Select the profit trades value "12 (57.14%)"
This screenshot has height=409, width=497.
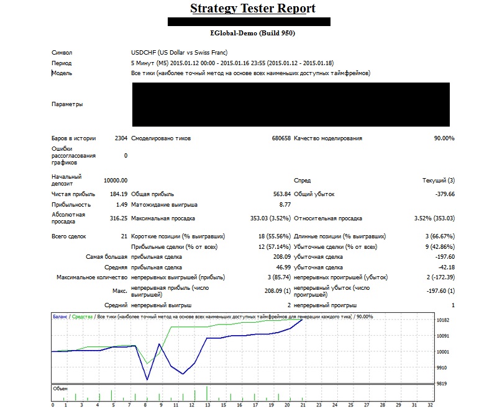pyautogui.click(x=275, y=247)
